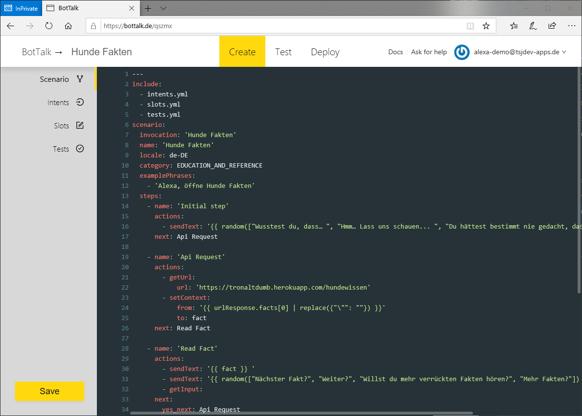Image resolution: width=582 pixels, height=416 pixels.
Task: Open the browser share icon
Action: click(x=552, y=26)
